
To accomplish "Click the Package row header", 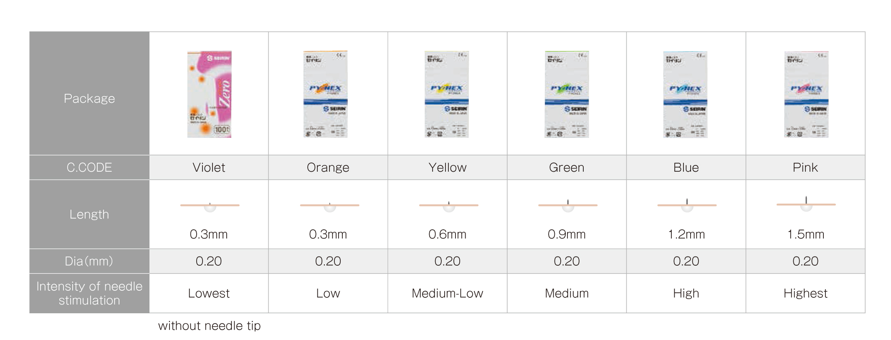I will coord(89,94).
